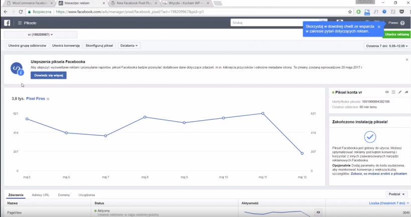Viewport: 411px width, 217px height.
Task: Dismiss the blue support tooltip
Action: point(379,27)
